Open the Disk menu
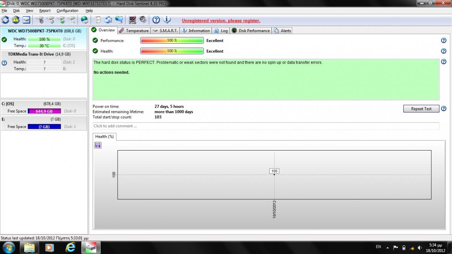Image resolution: width=452 pixels, height=254 pixels. tap(17, 11)
